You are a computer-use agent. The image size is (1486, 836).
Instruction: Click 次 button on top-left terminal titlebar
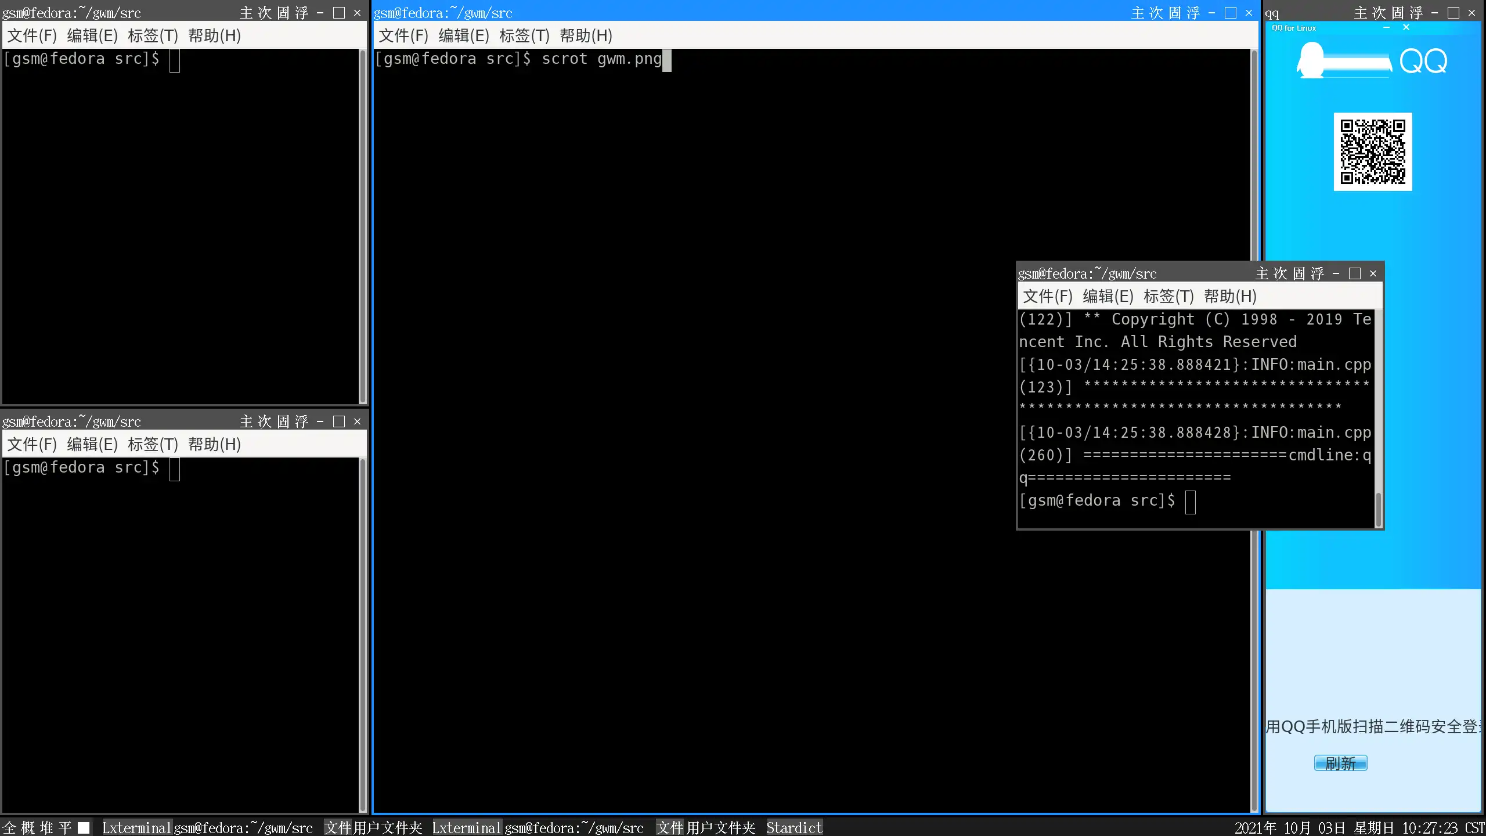[x=264, y=13]
